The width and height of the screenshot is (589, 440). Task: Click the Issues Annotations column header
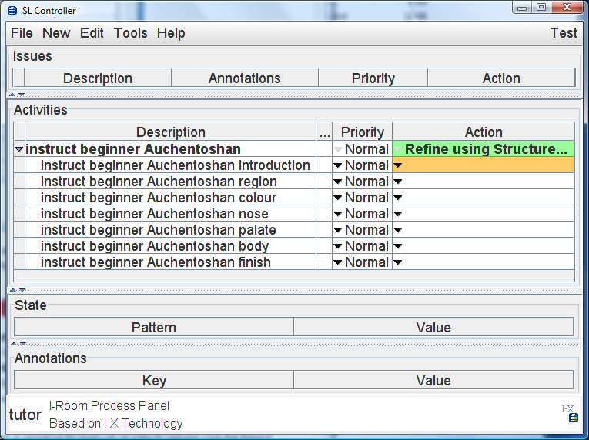click(x=245, y=78)
